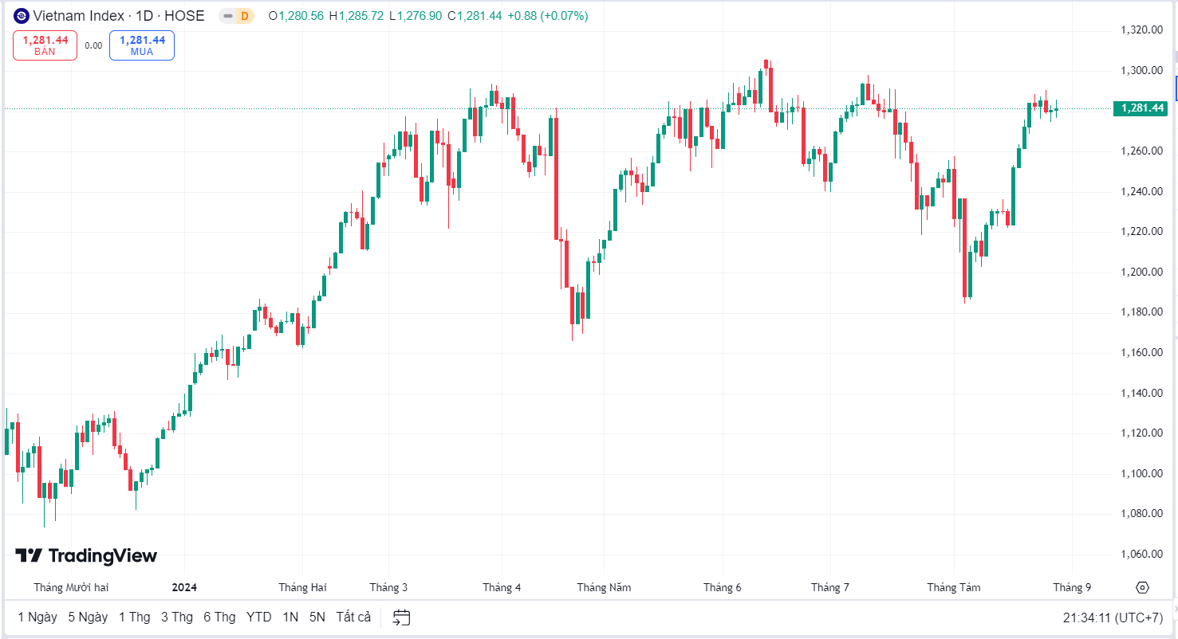The image size is (1178, 639).
Task: Select the 5 Ngày time range
Action: click(x=88, y=617)
